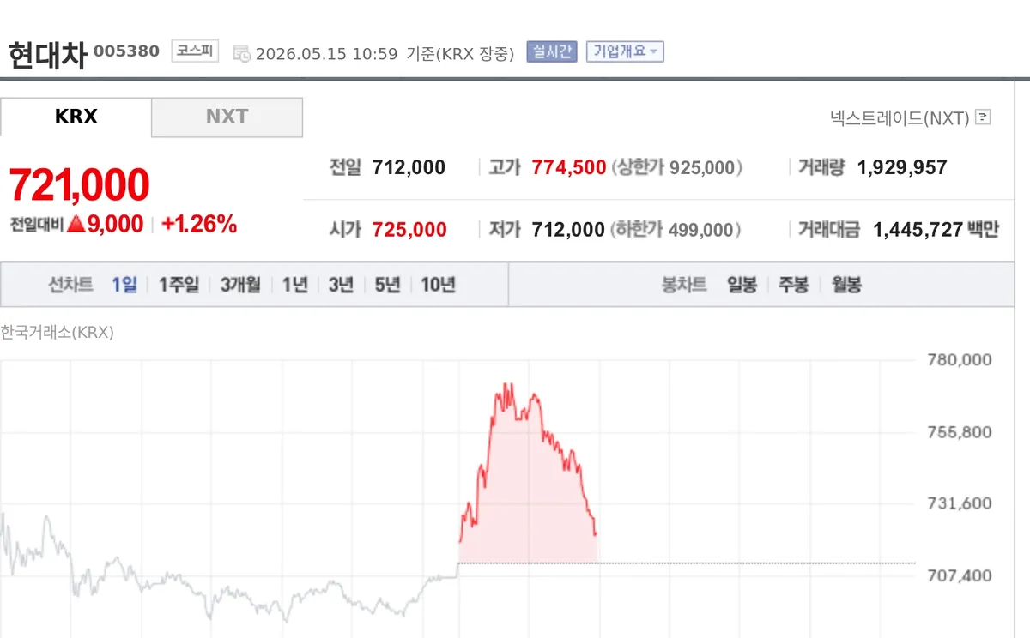Screen dimensions: 1030x638
Task: Switch to the KRX tab
Action: [x=76, y=117]
